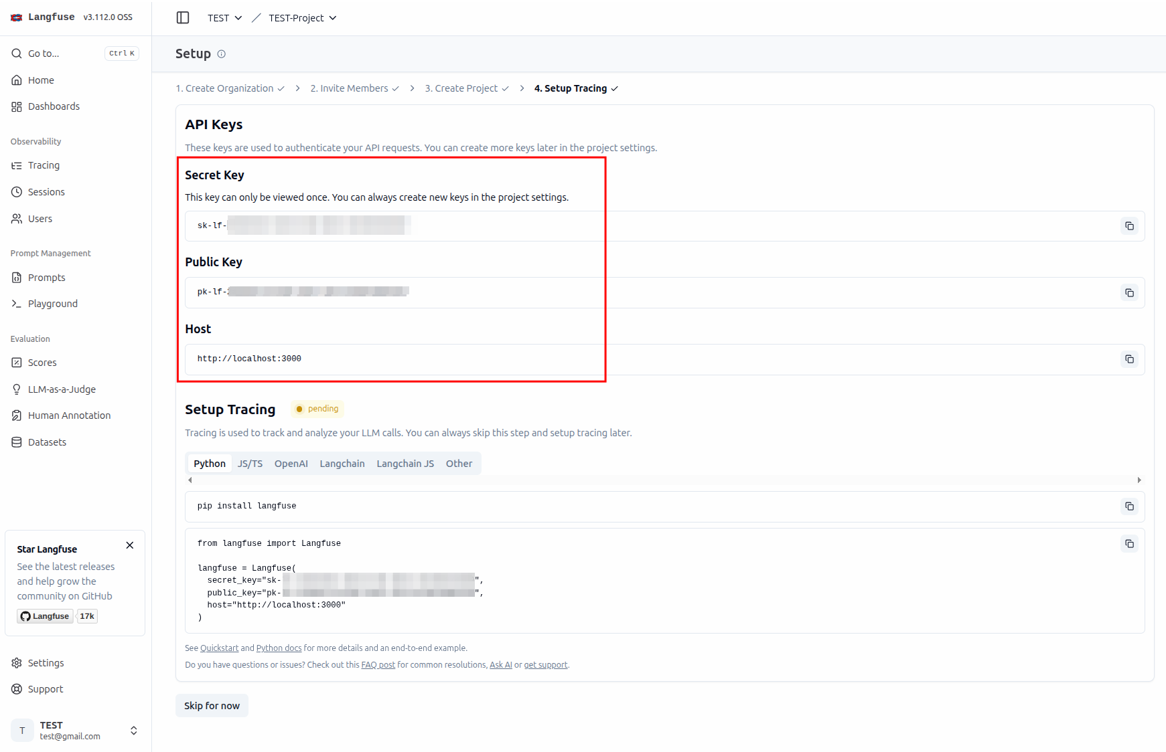The width and height of the screenshot is (1166, 752).
Task: Switch to the Other tab
Action: [459, 464]
